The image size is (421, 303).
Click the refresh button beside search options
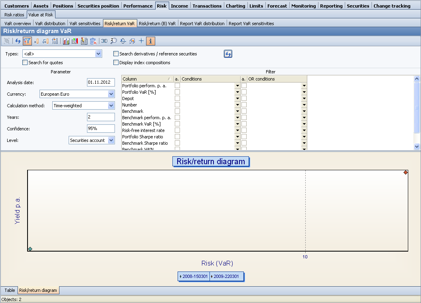pos(228,54)
